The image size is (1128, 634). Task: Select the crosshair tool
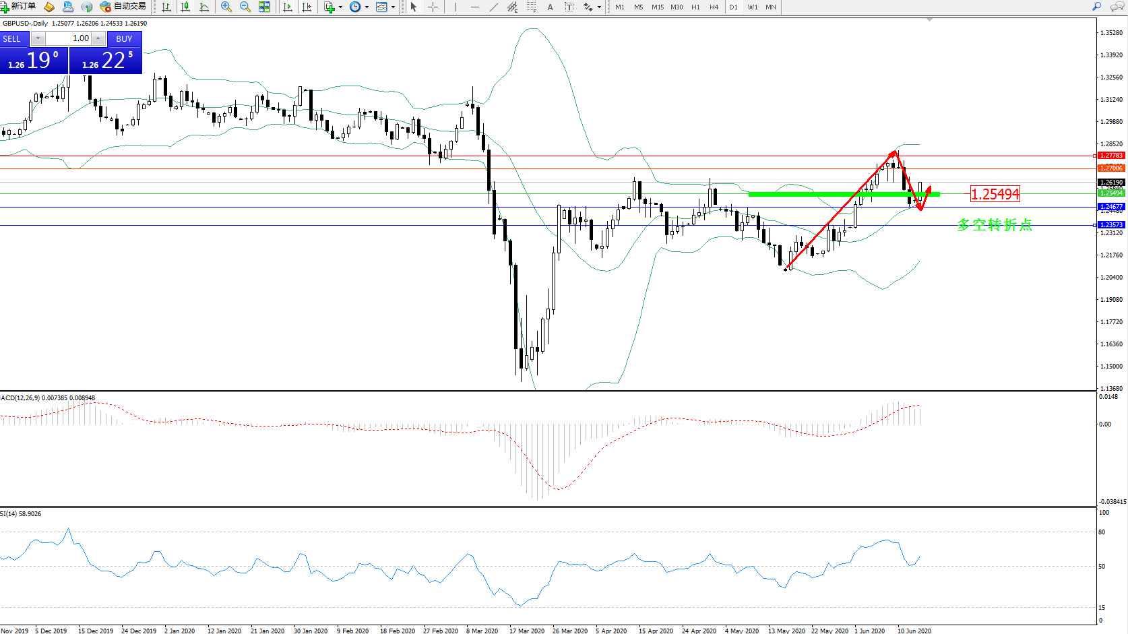433,7
